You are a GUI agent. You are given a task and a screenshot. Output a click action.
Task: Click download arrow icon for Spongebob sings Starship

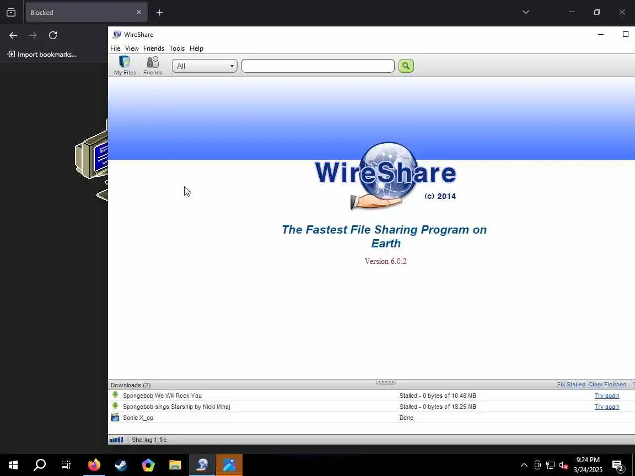[115, 406]
